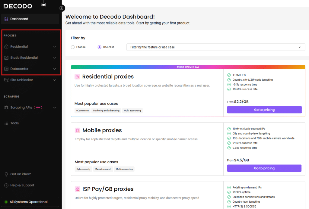Viewport: 309px width, 209px height.
Task: Click the Mobile proxies card title
Action: (x=102, y=130)
